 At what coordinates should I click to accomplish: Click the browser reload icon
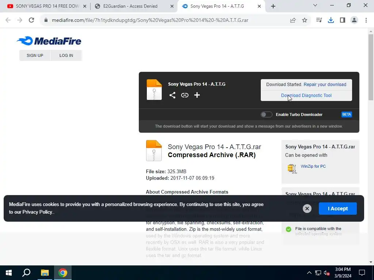click(31, 20)
